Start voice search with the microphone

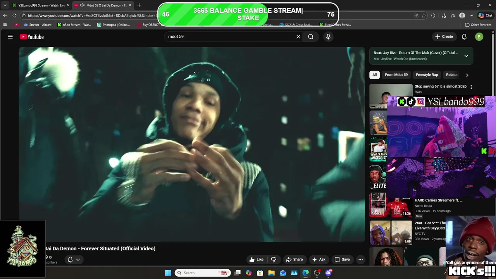tap(328, 37)
